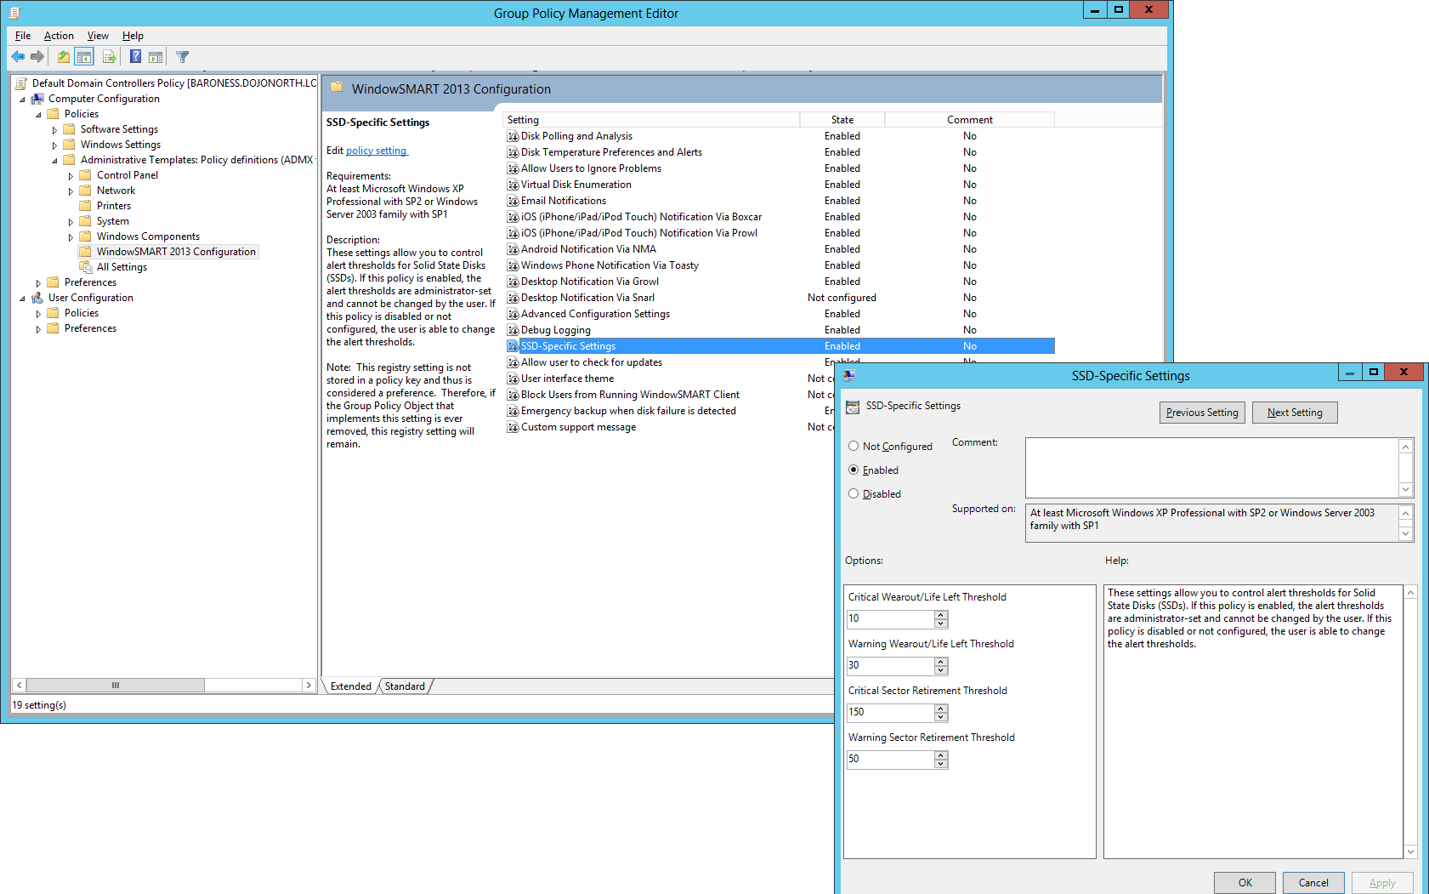The image size is (1429, 894).
Task: Collapse the Computer Configuration tree node
Action: pos(22,100)
